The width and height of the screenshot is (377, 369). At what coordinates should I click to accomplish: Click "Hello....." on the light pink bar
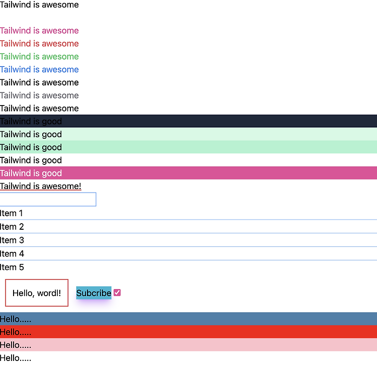(16, 345)
